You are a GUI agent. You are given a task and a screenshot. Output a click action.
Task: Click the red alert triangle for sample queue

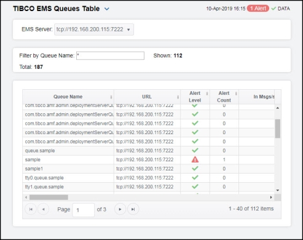tap(195, 159)
